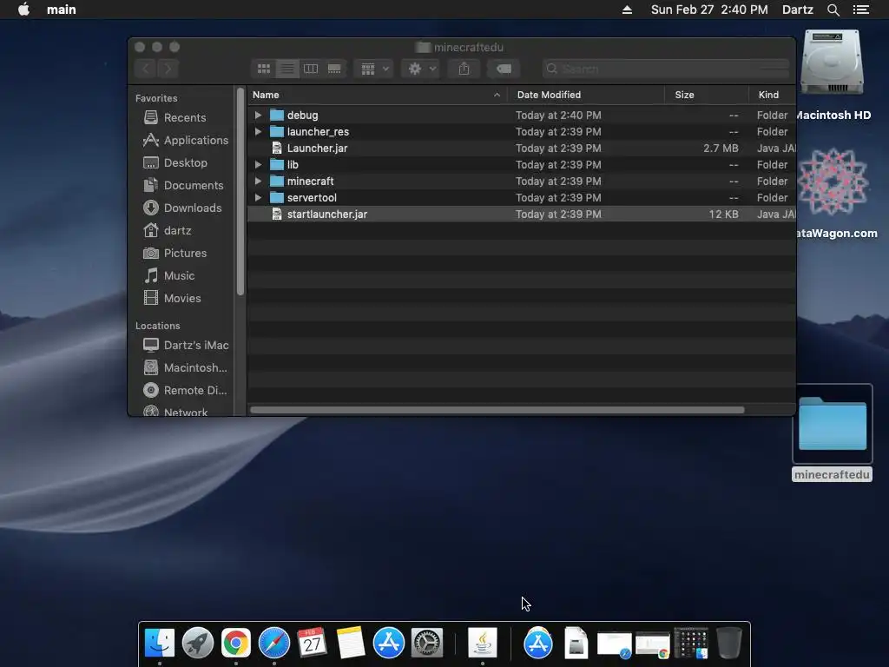This screenshot has height=667, width=889.
Task: Open Notes from the Dock
Action: (351, 643)
